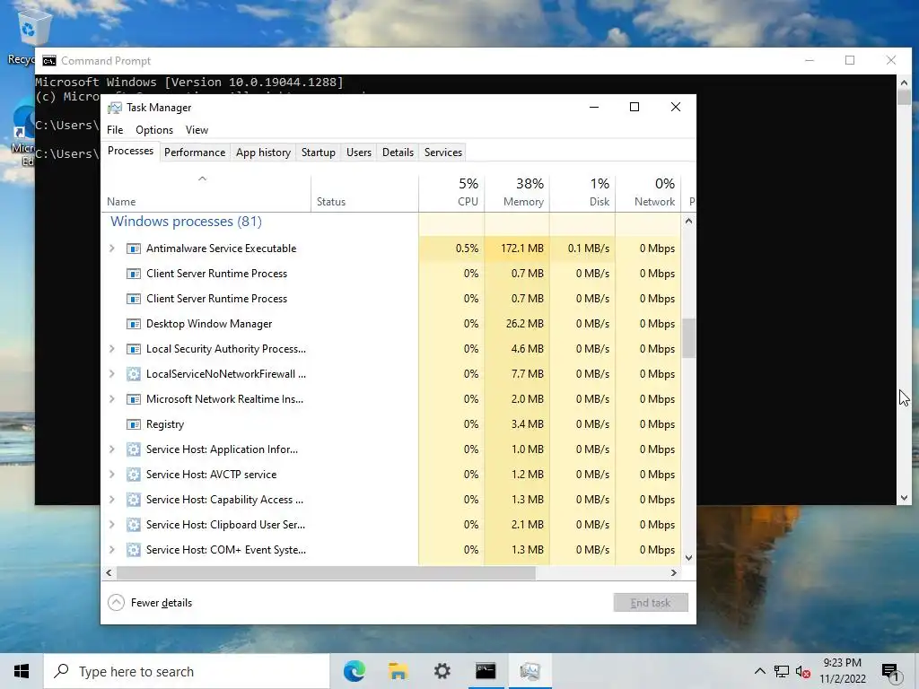Switch to the Users tab
This screenshot has height=689, width=919.
coord(359,153)
